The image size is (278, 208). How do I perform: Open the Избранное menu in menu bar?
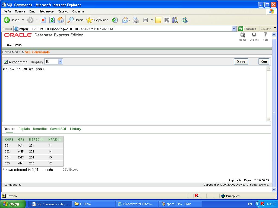pyautogui.click(x=46, y=11)
